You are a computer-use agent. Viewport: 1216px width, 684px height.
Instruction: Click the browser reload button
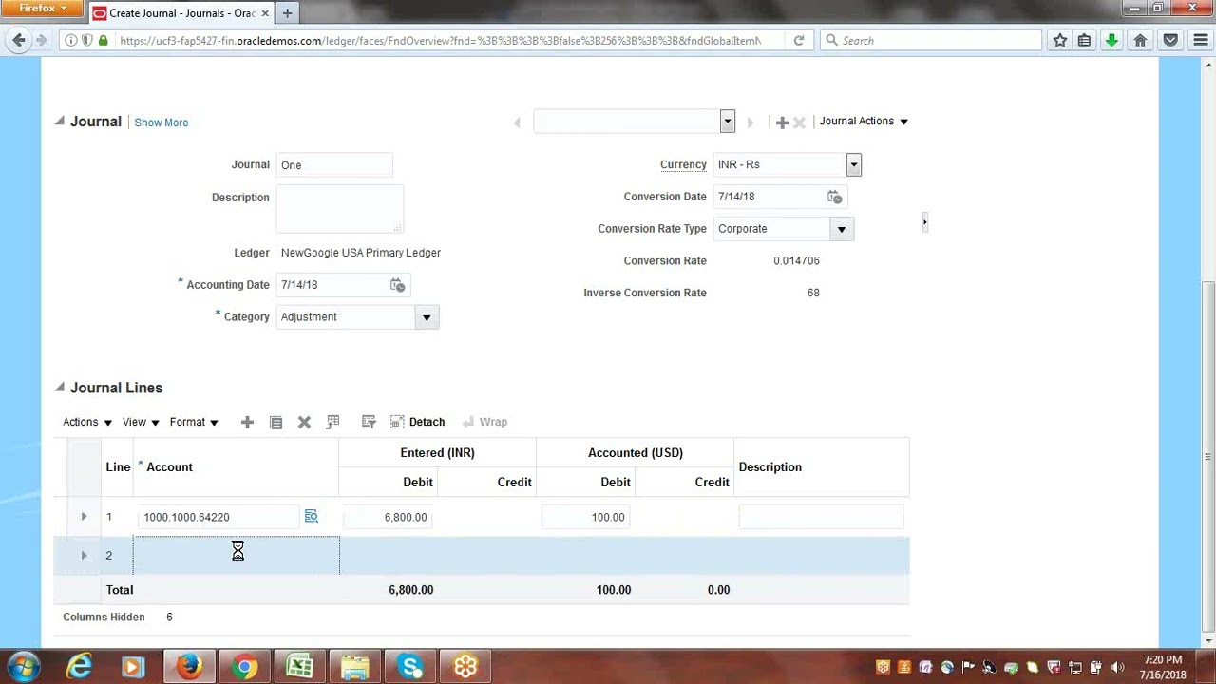tap(799, 40)
